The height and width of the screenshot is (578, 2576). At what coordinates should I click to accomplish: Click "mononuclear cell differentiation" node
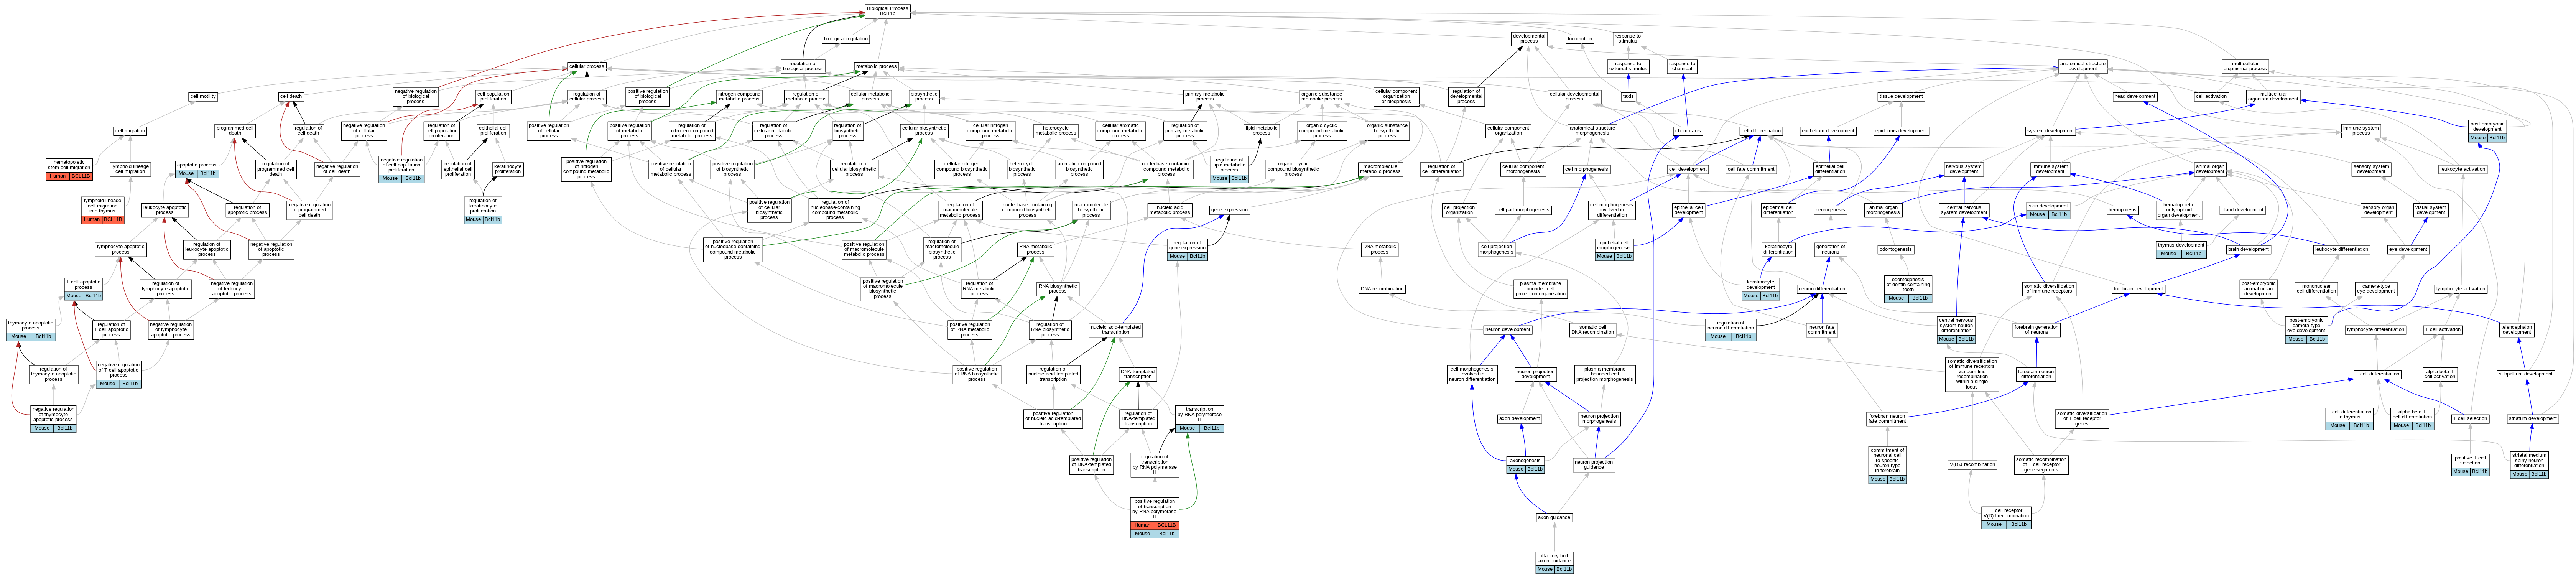pos(2316,289)
